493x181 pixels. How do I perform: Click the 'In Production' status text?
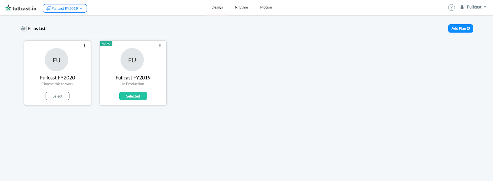(133, 84)
